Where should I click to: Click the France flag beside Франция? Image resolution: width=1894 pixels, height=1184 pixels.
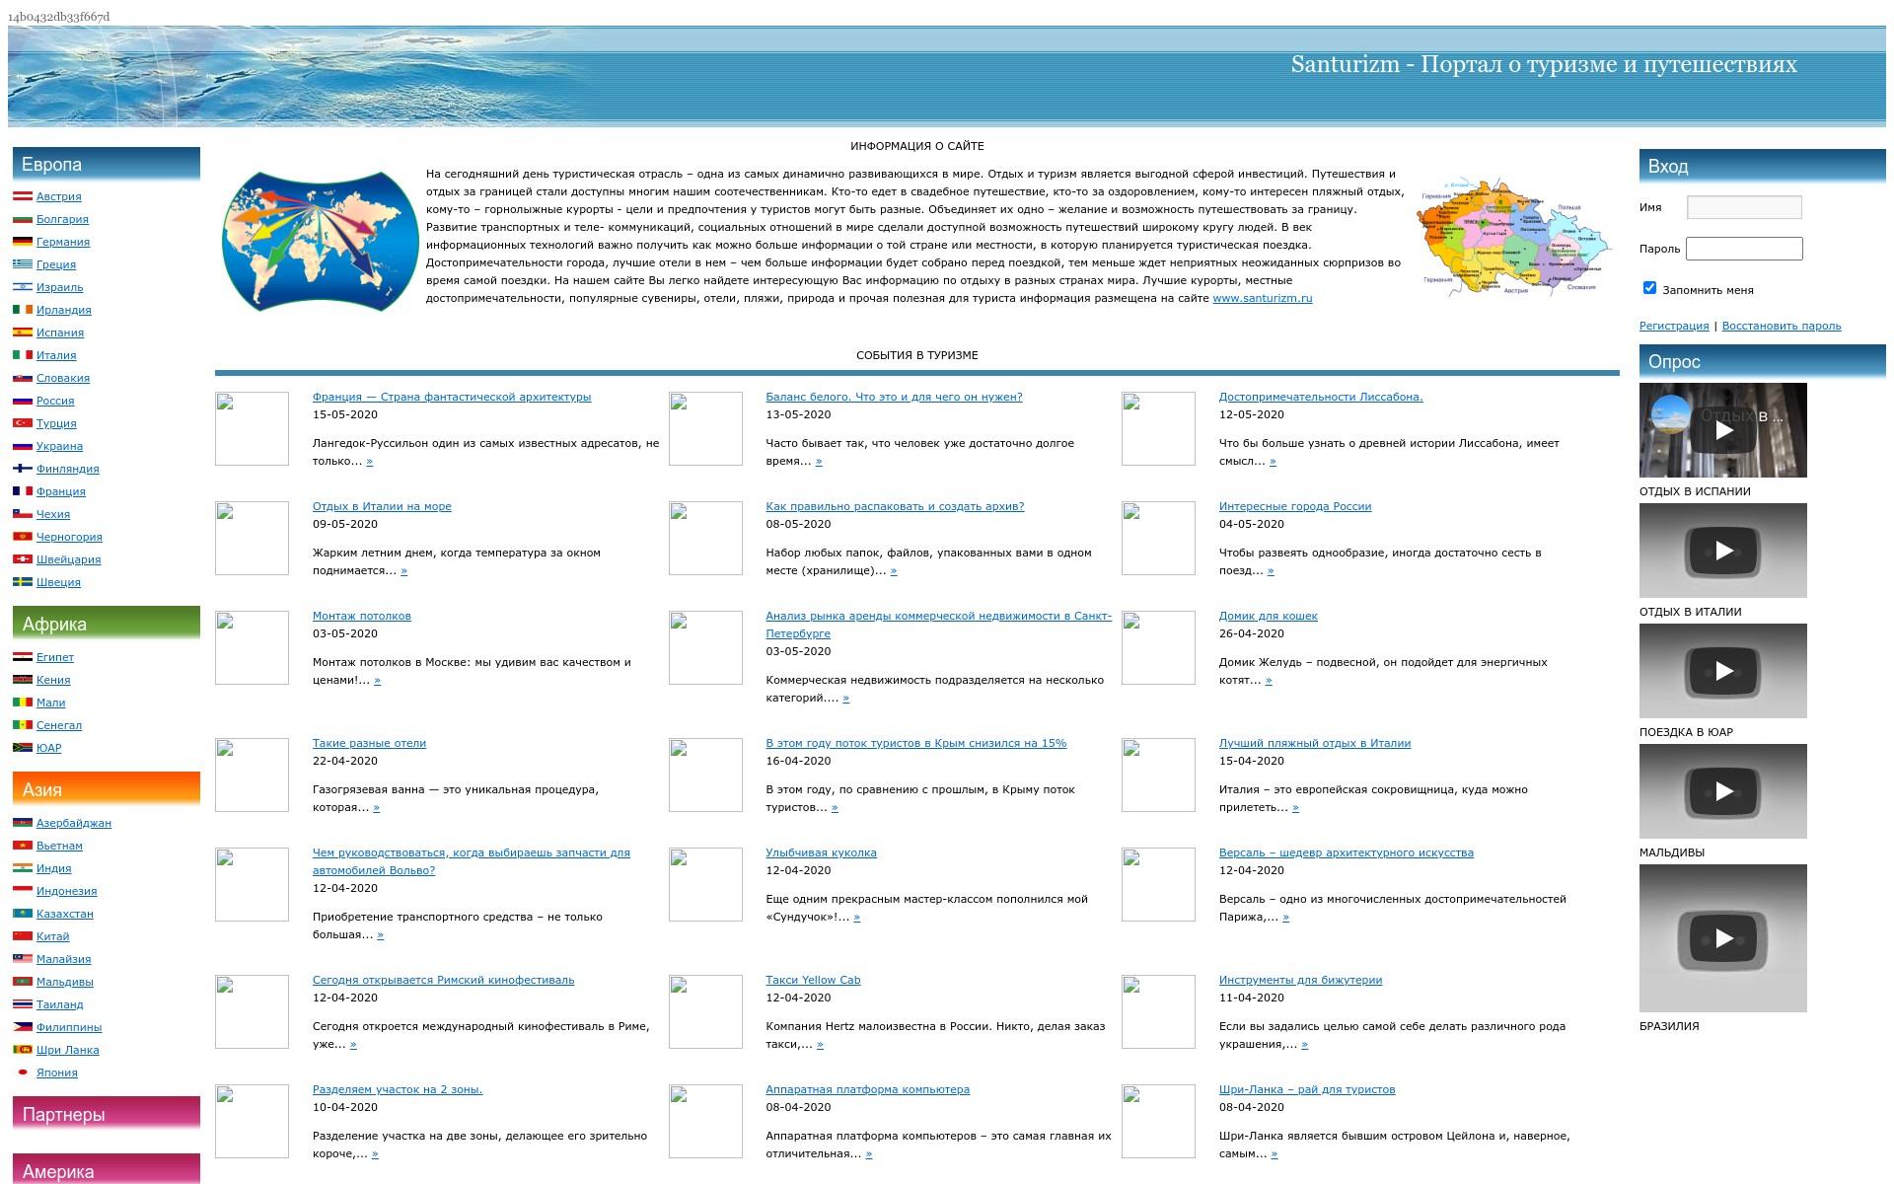(22, 491)
